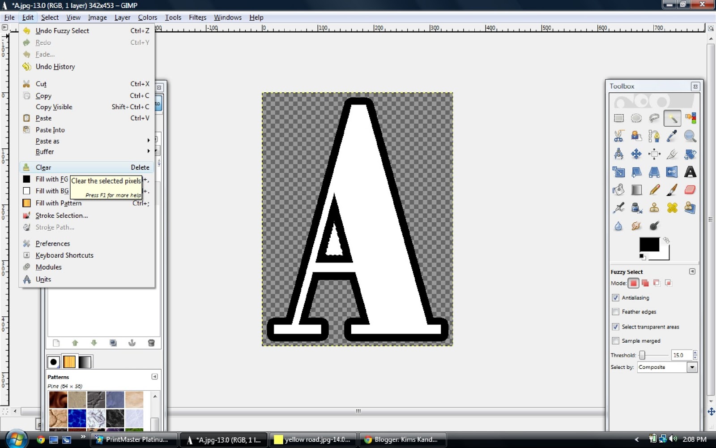716x448 pixels.
Task: Select the Airbrush tool
Action: pyautogui.click(x=618, y=208)
